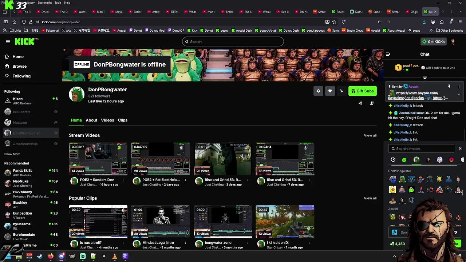Select the channel Home tab
This screenshot has width=466, height=262.
click(76, 120)
